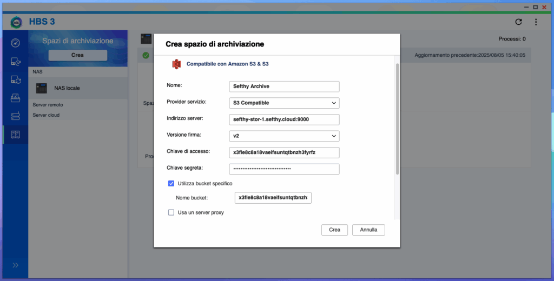Open the Versione firma dropdown

284,136
